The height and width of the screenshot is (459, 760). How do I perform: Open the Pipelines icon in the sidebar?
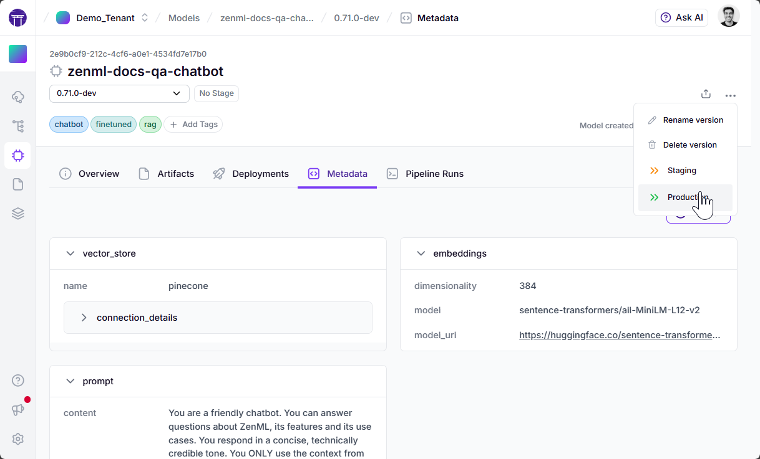[x=17, y=126]
